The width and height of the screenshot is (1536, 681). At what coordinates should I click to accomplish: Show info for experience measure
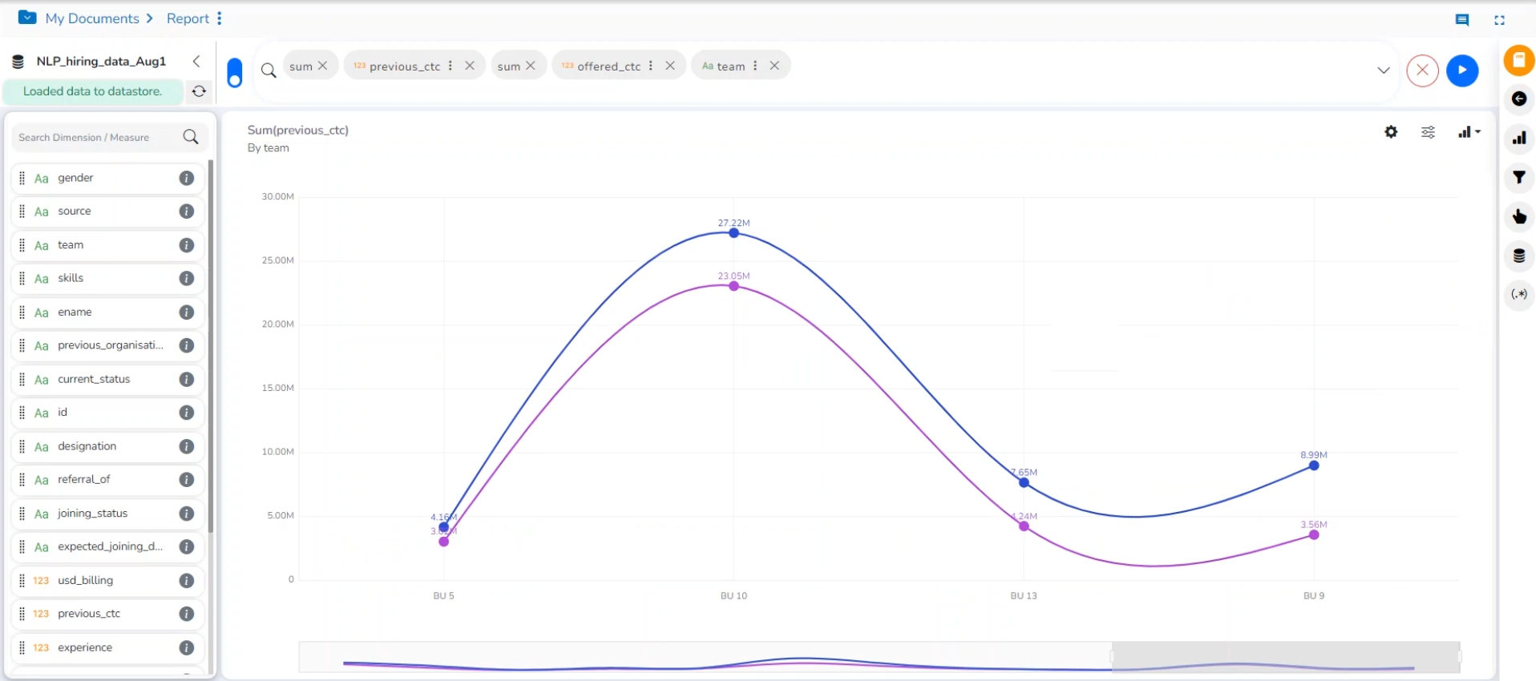(187, 647)
